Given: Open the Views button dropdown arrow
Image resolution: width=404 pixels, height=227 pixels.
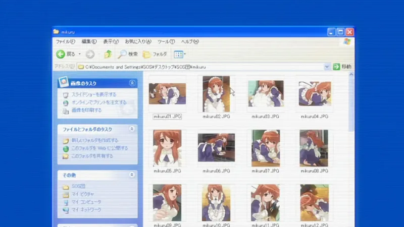Looking at the screenshot, I should point(185,54).
